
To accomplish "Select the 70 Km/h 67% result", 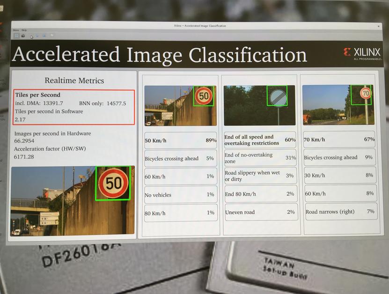I will (339, 140).
